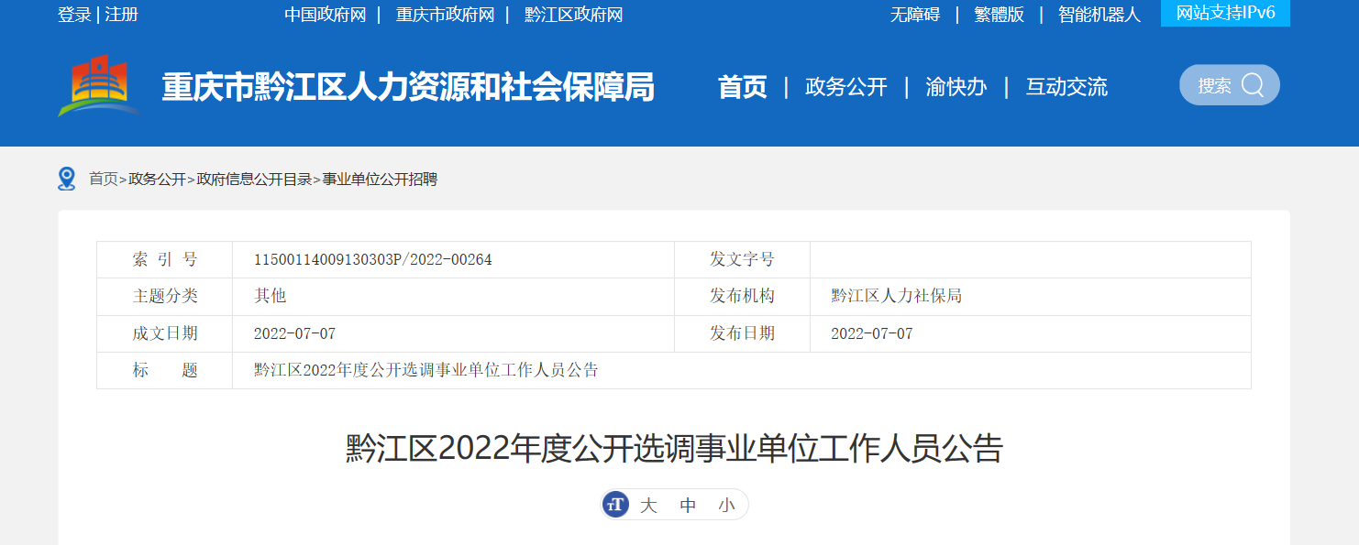
Task: Click 事业单位公开招聘 breadcrumb link
Action: [380, 180]
